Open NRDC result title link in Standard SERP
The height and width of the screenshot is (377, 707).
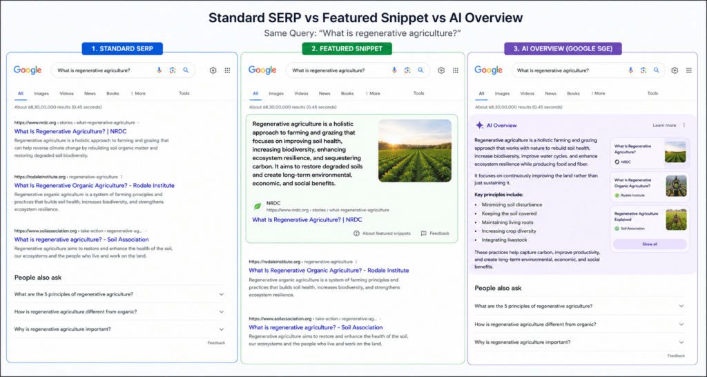(x=70, y=132)
